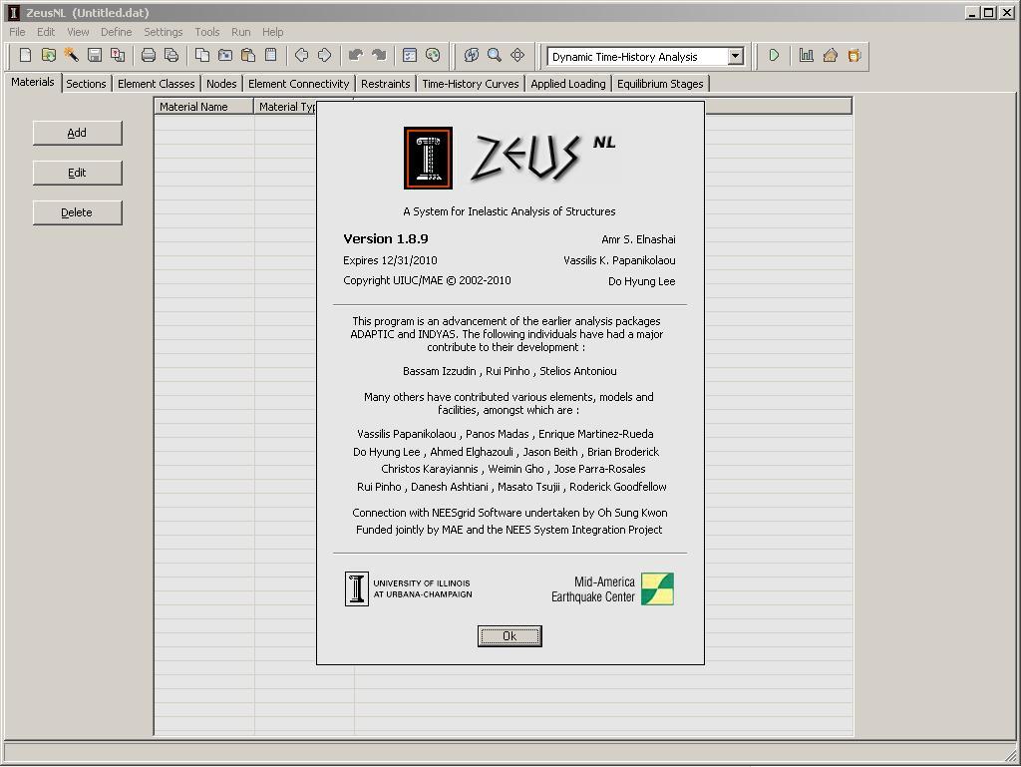Expand the Dynamic Time-History Analysis dropdown
The height and width of the screenshot is (767, 1021).
tap(736, 57)
